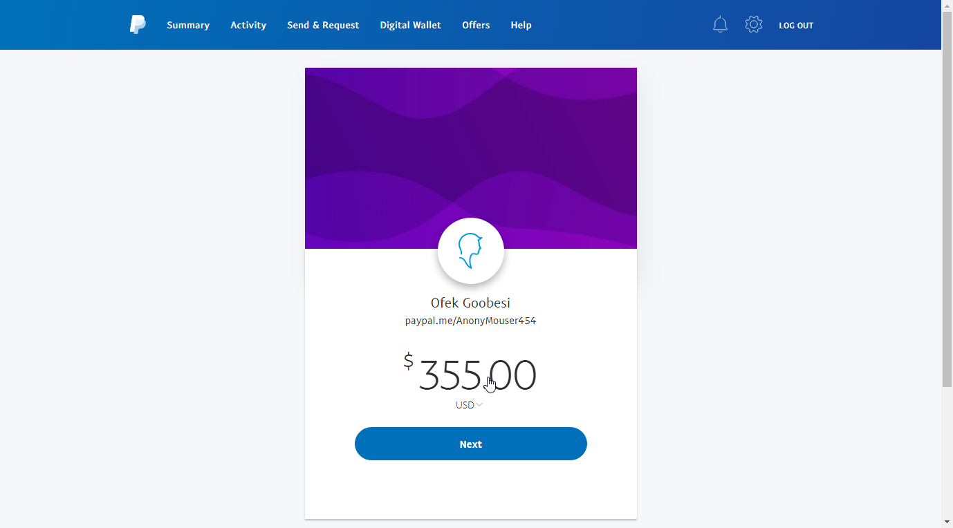Go to the Summary page
The height and width of the screenshot is (528, 953).
188,25
